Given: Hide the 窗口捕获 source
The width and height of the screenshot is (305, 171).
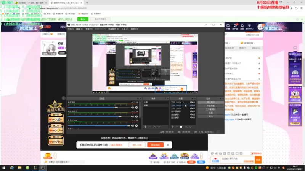Looking at the screenshot, I should (x=191, y=117).
